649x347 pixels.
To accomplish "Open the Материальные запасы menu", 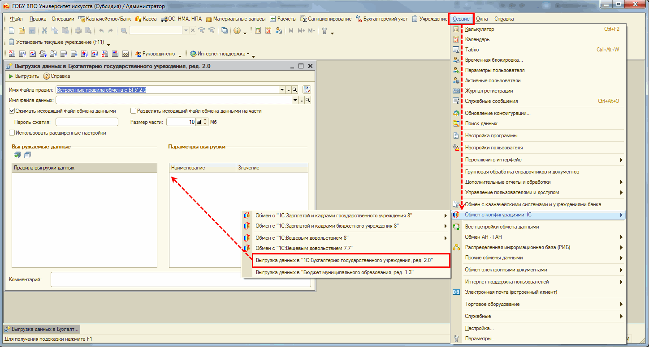I will [236, 19].
